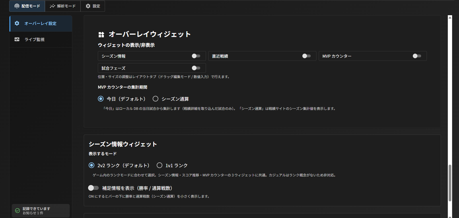Choose the 1v1 ランク radio option
This screenshot has height=218, width=459.
click(160, 165)
